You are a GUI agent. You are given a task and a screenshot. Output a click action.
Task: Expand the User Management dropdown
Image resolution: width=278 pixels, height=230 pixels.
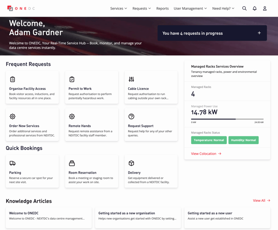click(190, 8)
